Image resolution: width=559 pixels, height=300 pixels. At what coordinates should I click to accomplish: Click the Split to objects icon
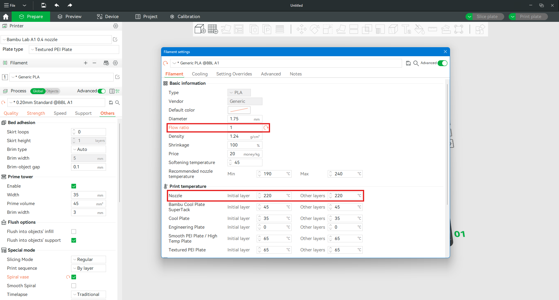(254, 29)
